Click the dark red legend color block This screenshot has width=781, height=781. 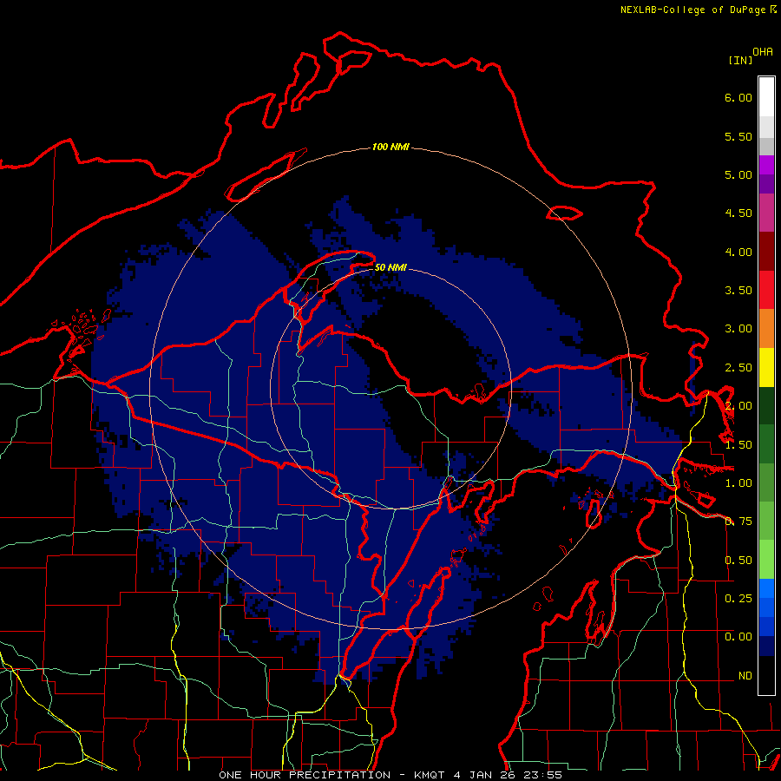coord(766,252)
